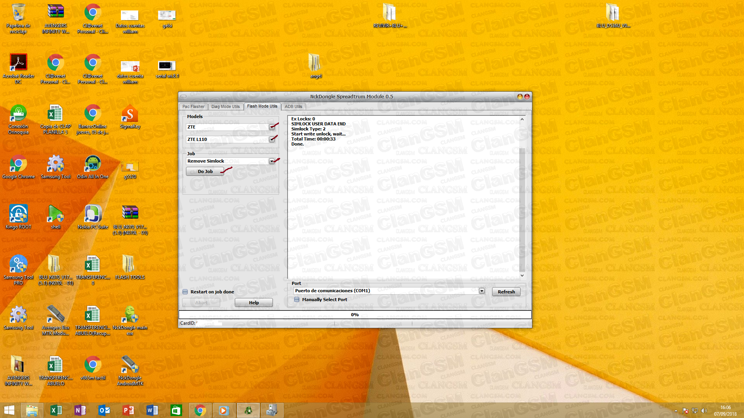
Task: Click the CardID status field
Action: (x=218, y=323)
